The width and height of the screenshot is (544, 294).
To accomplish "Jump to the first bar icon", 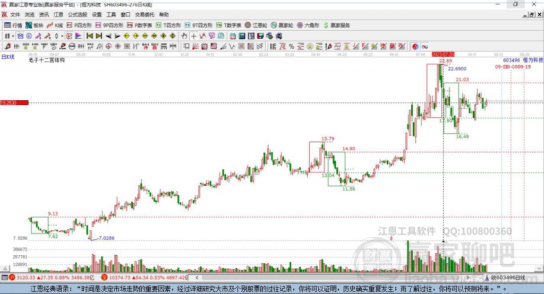I will coord(89,36).
